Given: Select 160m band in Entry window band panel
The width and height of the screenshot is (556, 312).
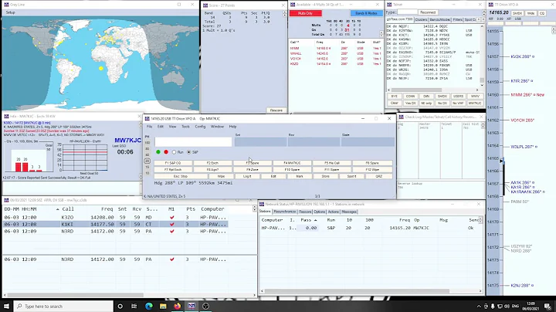Looking at the screenshot, I should 147,143.
